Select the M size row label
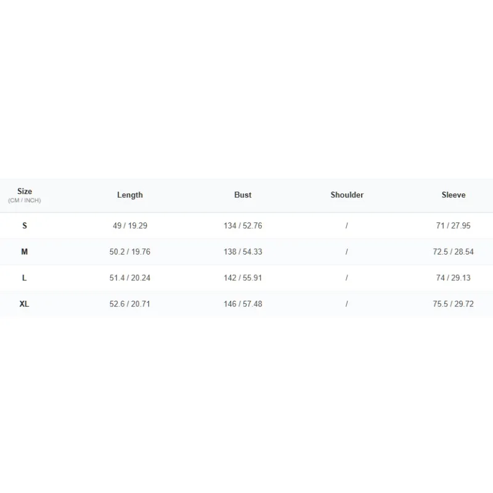 pos(25,251)
